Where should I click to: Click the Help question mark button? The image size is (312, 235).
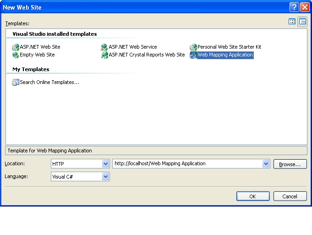coord(294,7)
